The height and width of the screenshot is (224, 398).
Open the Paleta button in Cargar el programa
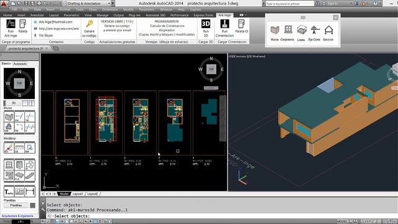(23, 26)
